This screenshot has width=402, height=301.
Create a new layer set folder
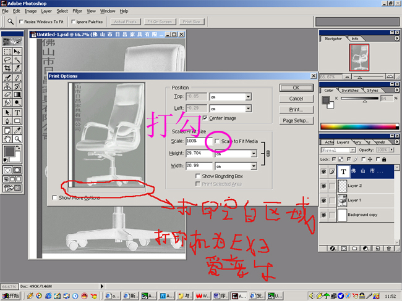tap(355, 249)
